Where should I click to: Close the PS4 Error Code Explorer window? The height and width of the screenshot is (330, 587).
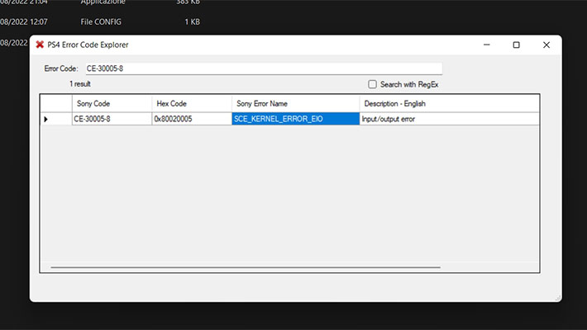546,45
